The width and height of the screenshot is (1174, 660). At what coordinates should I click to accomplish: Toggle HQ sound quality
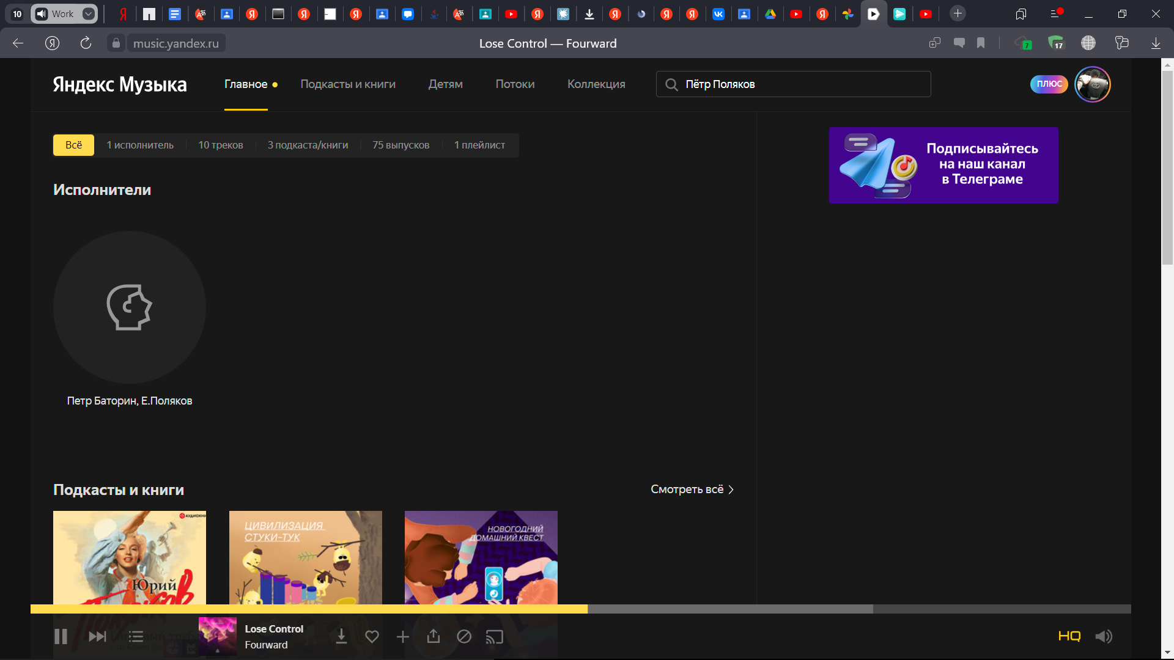pos(1069,636)
